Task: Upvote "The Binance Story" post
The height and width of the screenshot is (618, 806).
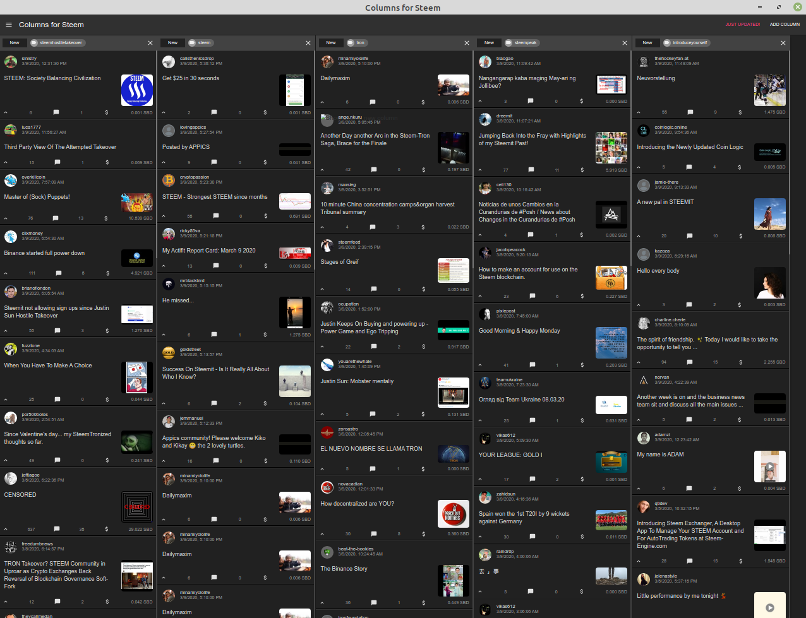Action: [x=322, y=602]
